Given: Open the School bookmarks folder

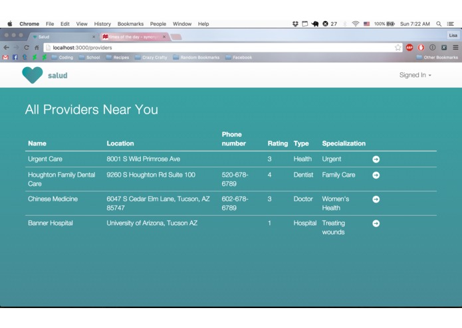Looking at the screenshot, I should pos(90,57).
